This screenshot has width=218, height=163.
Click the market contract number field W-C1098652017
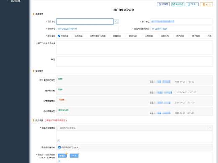point(182,29)
